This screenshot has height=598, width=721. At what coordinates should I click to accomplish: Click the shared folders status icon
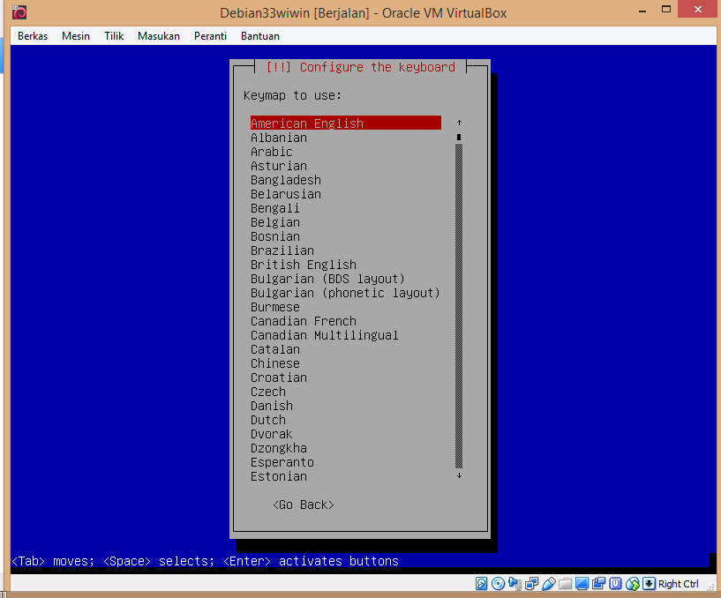[565, 584]
